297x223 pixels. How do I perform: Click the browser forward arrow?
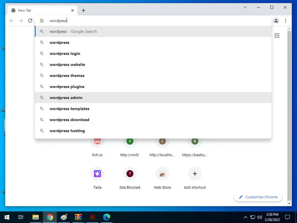[x=21, y=21]
